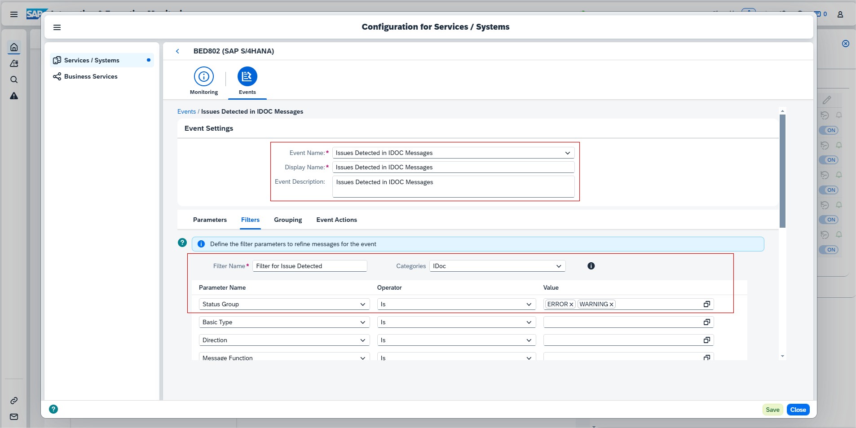Toggle the last ON switch on right
The width and height of the screenshot is (856, 428).
coord(829,250)
